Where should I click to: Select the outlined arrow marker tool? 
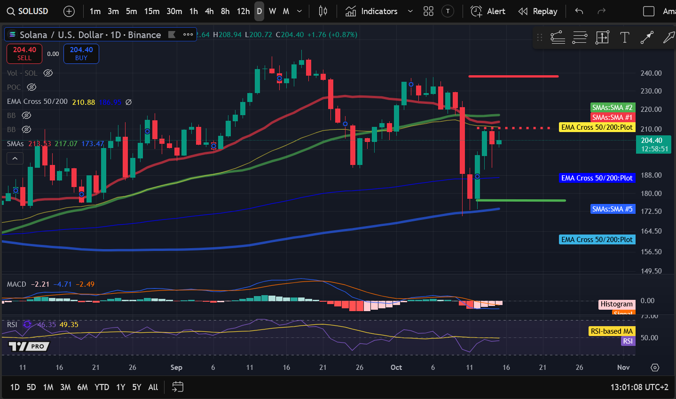[668, 37]
